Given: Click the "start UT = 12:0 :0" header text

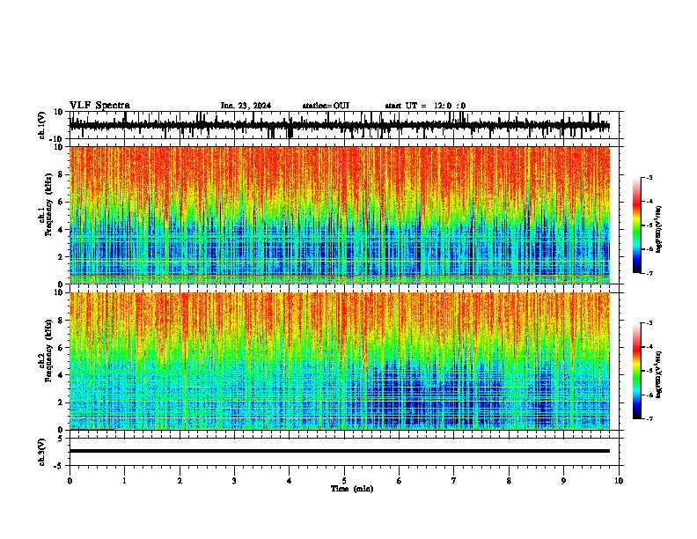Looking at the screenshot, I should [x=425, y=106].
